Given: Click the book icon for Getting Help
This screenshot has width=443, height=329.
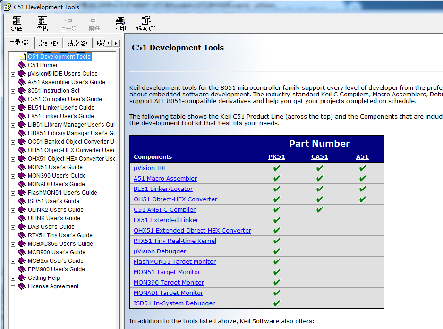Looking at the screenshot, I should (22, 278).
